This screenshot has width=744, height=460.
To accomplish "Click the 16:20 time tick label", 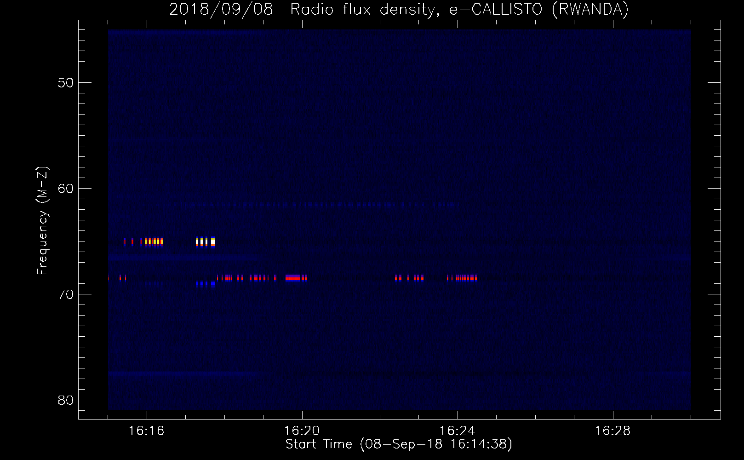I will (302, 431).
